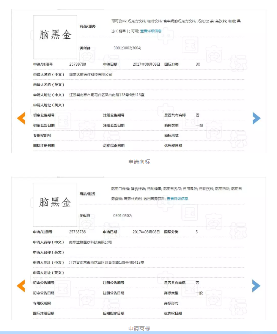Open 查看详细信息 link beside the medical nutrition goods
Image resolution: width=277 pixels, height=334 pixels.
tap(177, 199)
